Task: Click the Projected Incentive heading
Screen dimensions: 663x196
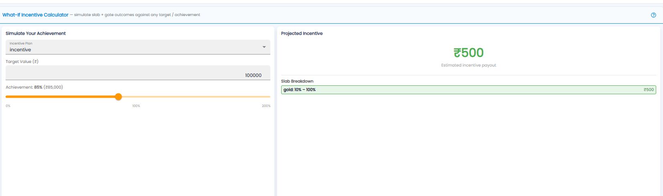Action: pos(302,33)
